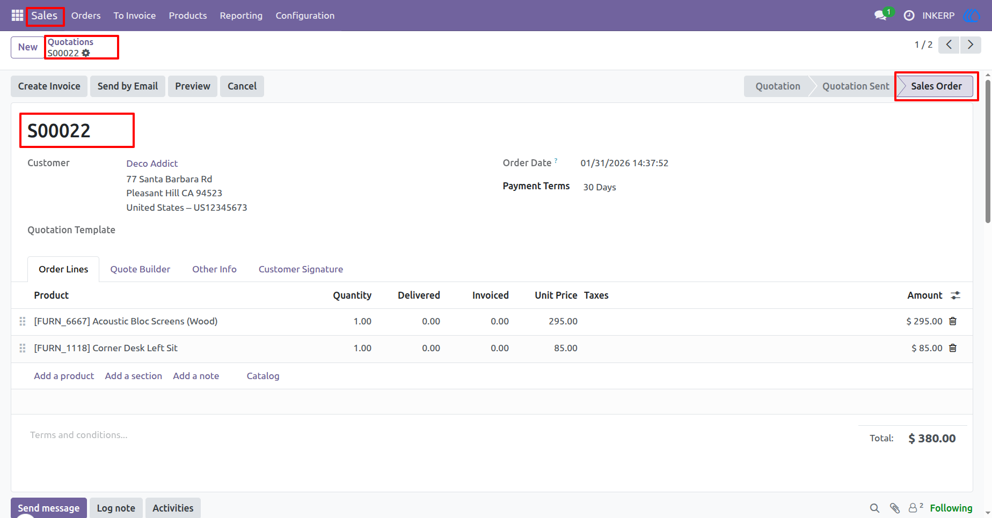This screenshot has height=518, width=992.
Task: Open the Configuration menu
Action: click(305, 16)
